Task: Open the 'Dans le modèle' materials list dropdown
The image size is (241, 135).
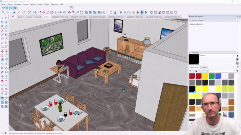Action: (217, 71)
